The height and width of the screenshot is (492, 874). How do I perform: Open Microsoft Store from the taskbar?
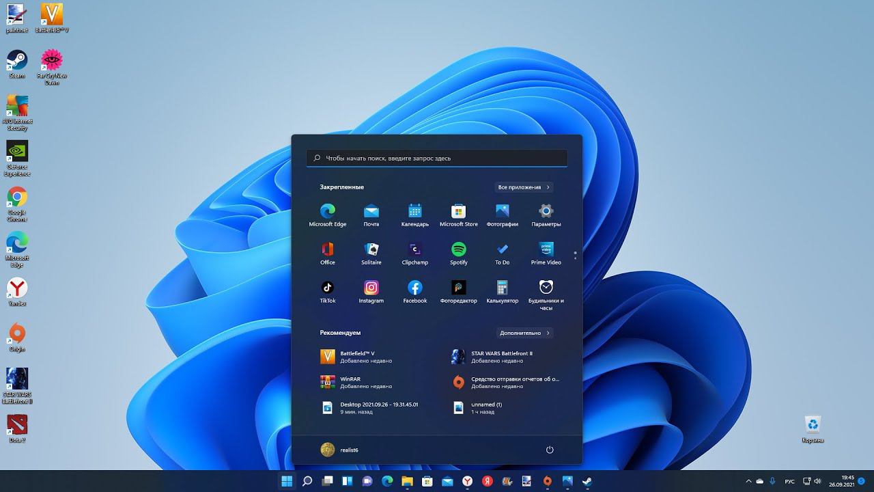(x=427, y=481)
